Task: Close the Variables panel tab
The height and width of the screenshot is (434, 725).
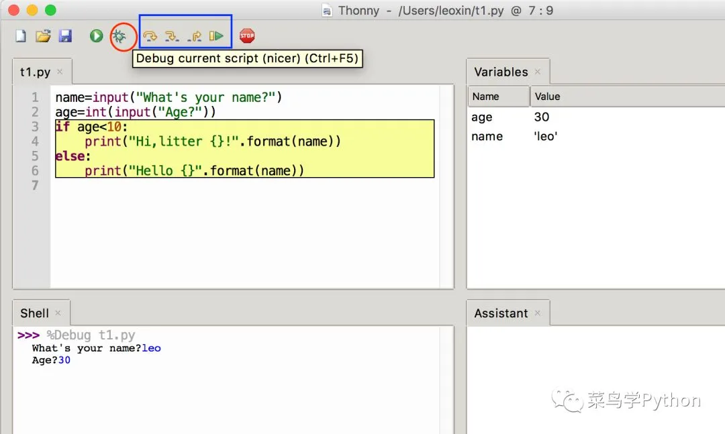Action: (x=538, y=72)
